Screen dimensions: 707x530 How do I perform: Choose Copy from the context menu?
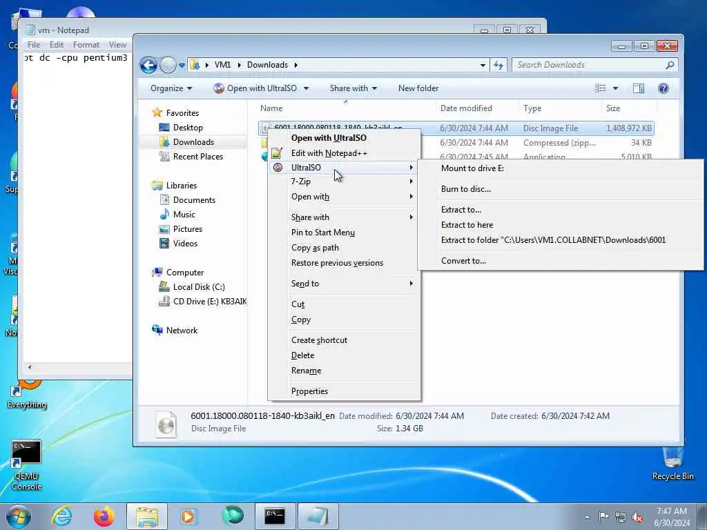(344, 320)
